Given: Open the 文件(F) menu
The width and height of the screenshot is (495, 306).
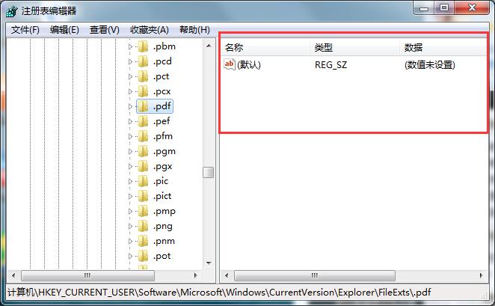Looking at the screenshot, I should click(25, 29).
